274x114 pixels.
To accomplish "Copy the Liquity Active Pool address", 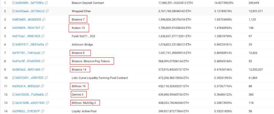I will [43, 111].
